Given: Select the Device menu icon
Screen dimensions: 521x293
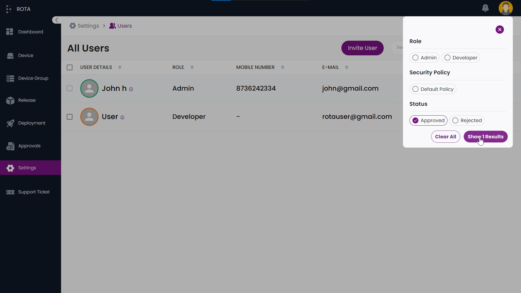Looking at the screenshot, I should pyautogui.click(x=10, y=55).
